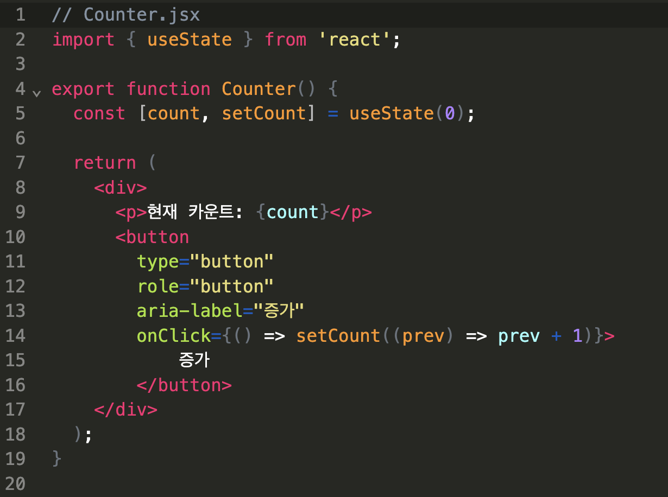The width and height of the screenshot is (668, 497).
Task: Click line number 20 in the gutter
Action: tap(15, 483)
